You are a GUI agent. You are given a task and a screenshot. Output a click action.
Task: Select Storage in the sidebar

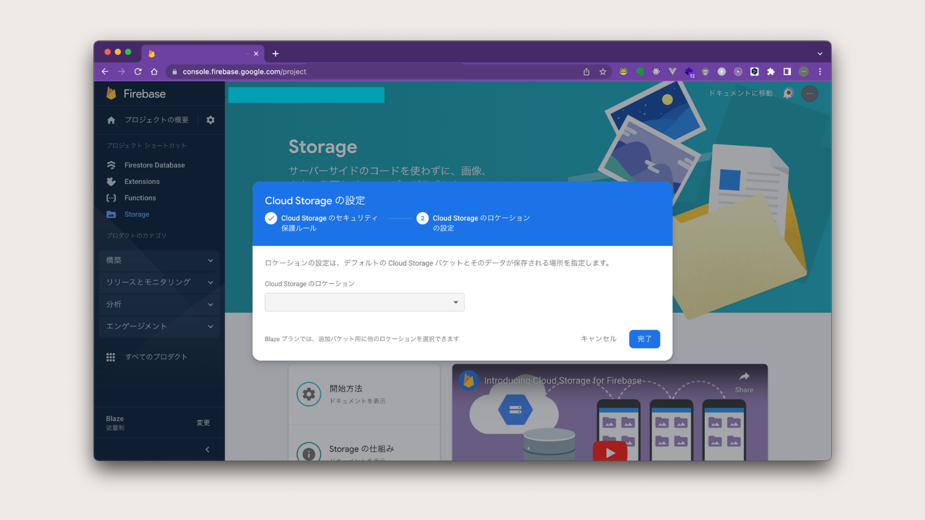pyautogui.click(x=136, y=214)
